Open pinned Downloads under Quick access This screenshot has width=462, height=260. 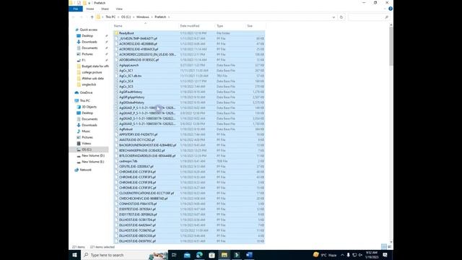[x=90, y=42]
